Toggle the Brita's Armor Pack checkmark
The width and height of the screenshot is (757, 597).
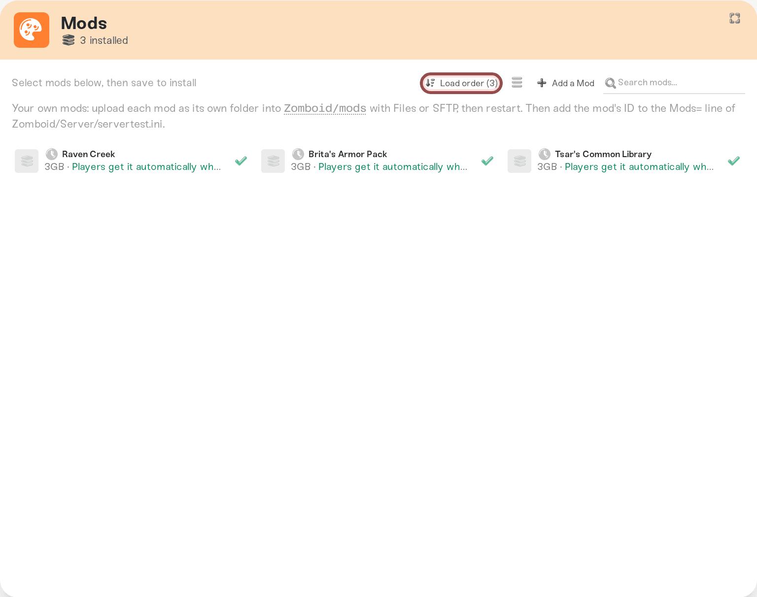(x=487, y=161)
